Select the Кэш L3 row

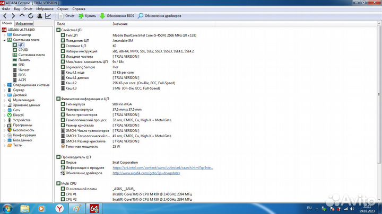pyautogui.click(x=110, y=88)
